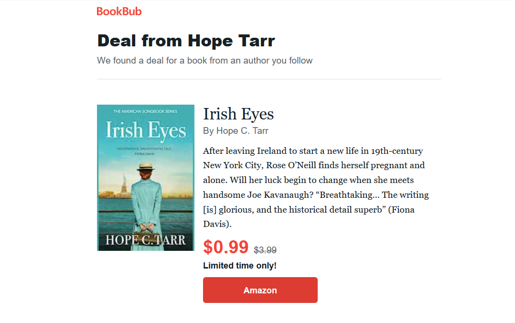This screenshot has height=323, width=515.
Task: Click the BookBub logo
Action: (x=119, y=11)
